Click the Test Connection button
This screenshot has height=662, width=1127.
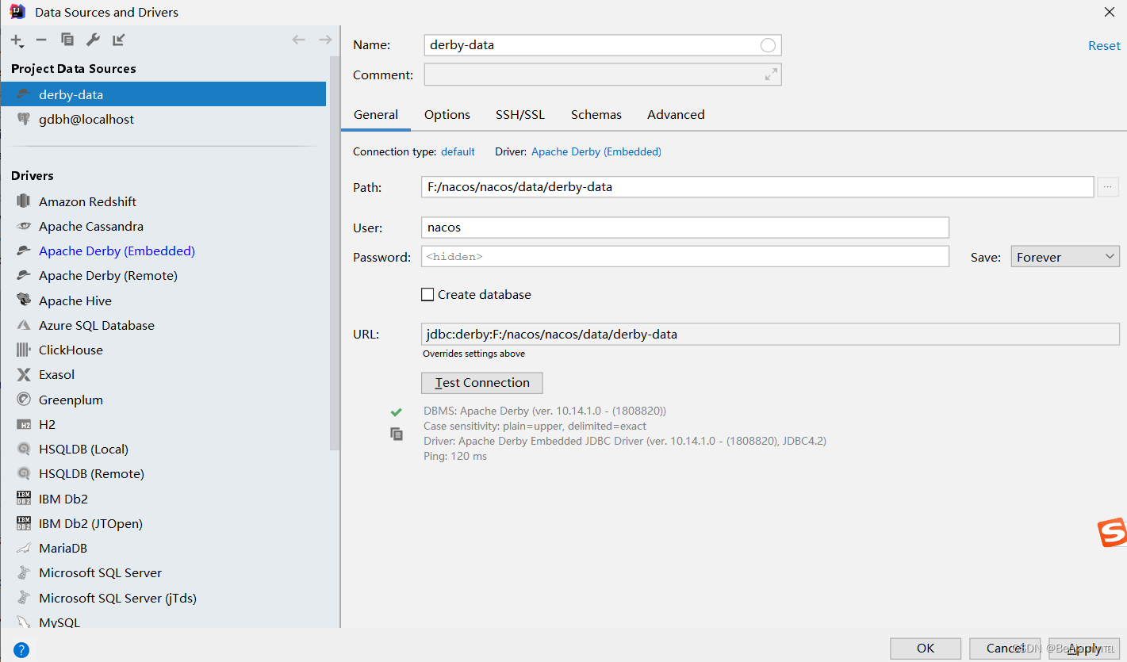pyautogui.click(x=482, y=383)
